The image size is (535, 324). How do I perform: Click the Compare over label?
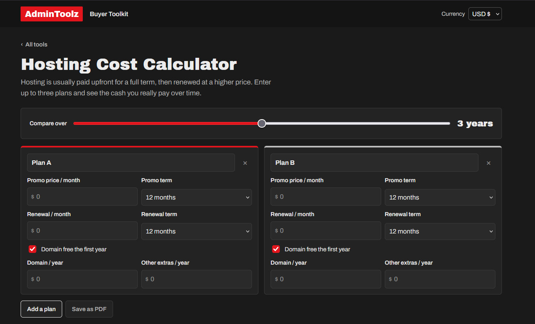(x=48, y=123)
